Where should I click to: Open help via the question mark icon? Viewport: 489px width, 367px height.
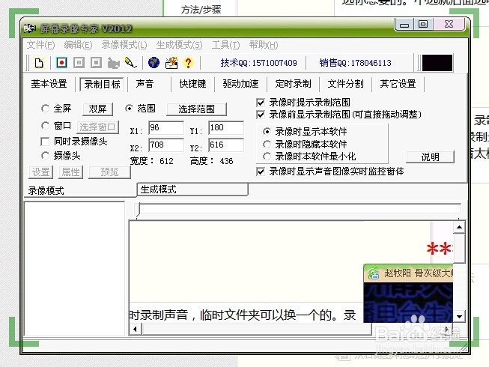tap(188, 63)
